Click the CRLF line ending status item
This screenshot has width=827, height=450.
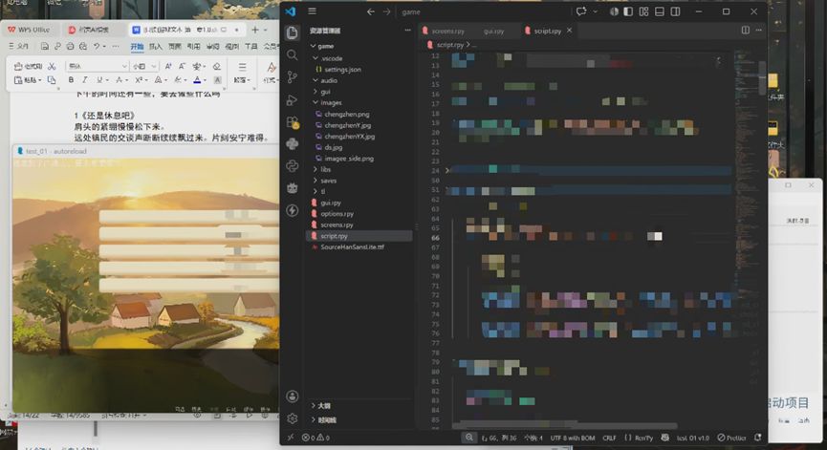609,438
